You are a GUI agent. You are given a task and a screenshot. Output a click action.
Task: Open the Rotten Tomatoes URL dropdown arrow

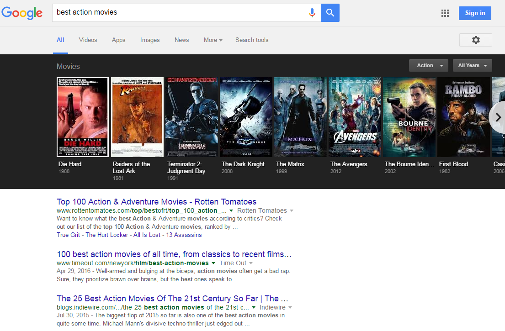(231, 211)
